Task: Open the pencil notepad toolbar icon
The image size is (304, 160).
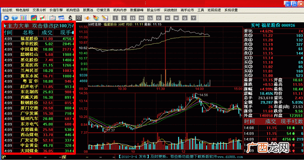Action: tap(105, 18)
